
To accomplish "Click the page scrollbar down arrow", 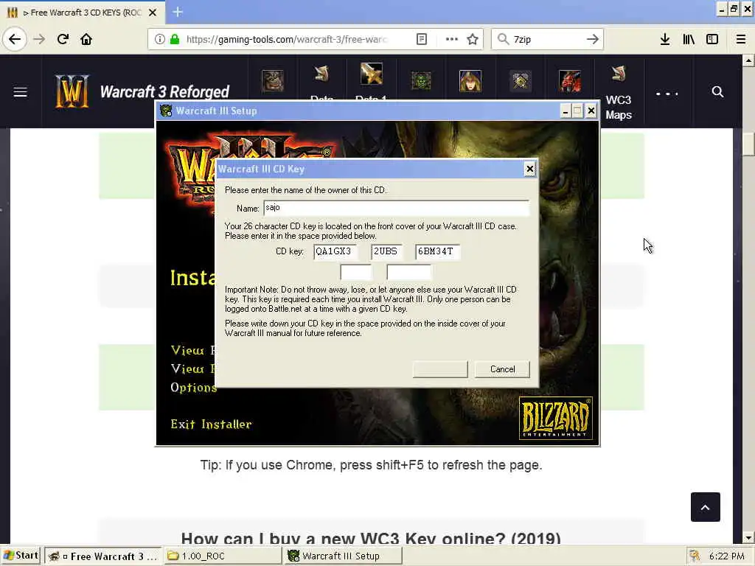I will point(748,538).
